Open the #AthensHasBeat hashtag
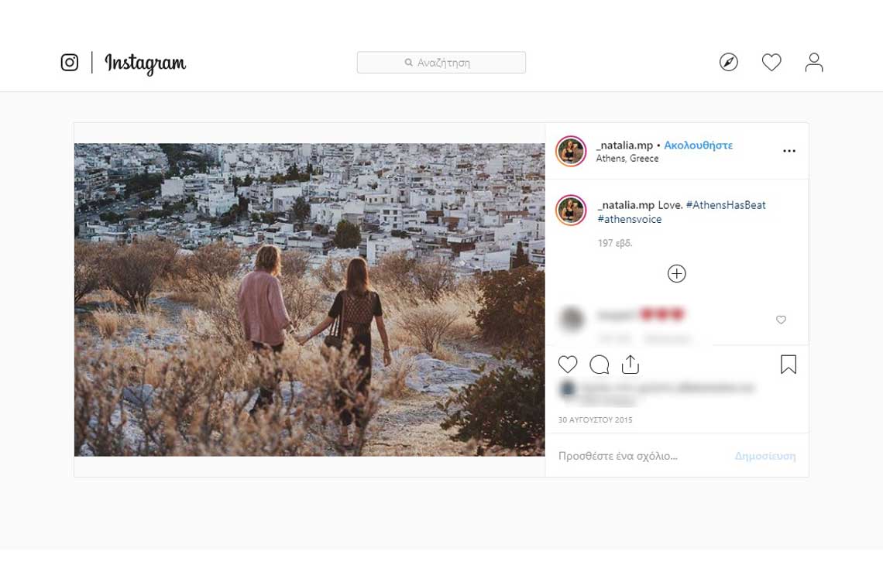 coord(726,205)
